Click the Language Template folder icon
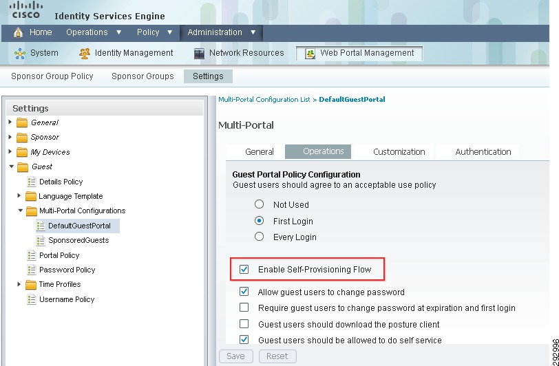 31,196
